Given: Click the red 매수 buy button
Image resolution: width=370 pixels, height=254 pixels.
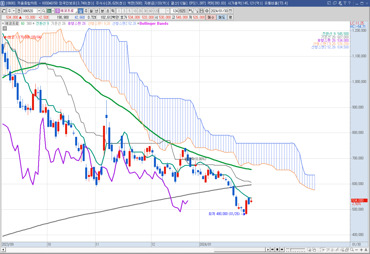Looking at the screenshot, I should point(211,17).
